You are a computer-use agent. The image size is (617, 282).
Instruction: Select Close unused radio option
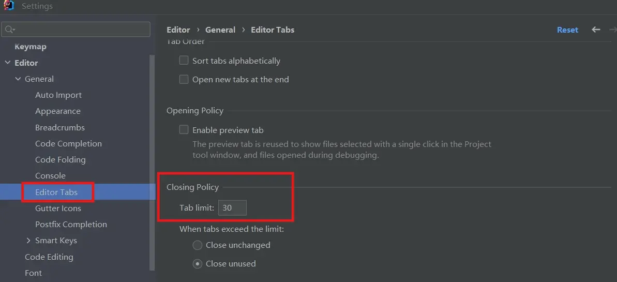(197, 263)
